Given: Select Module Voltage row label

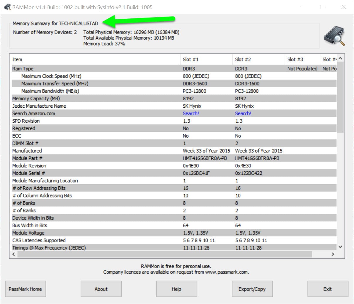Looking at the screenshot, I should pyautogui.click(x=28, y=233).
